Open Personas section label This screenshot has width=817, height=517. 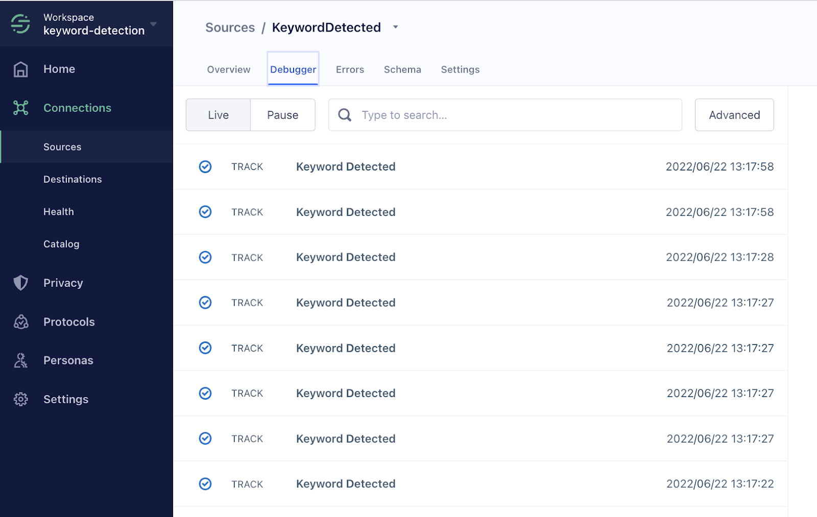(x=68, y=360)
